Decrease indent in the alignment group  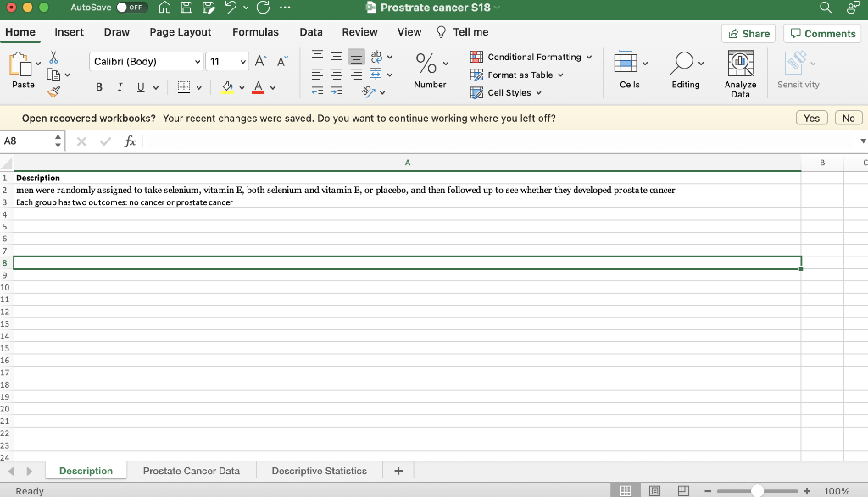[x=317, y=92]
